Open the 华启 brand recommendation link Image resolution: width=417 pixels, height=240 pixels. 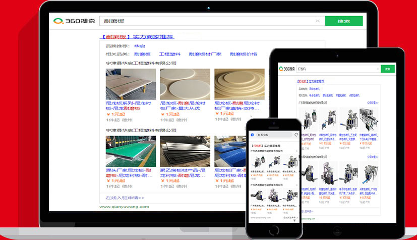click(x=139, y=46)
